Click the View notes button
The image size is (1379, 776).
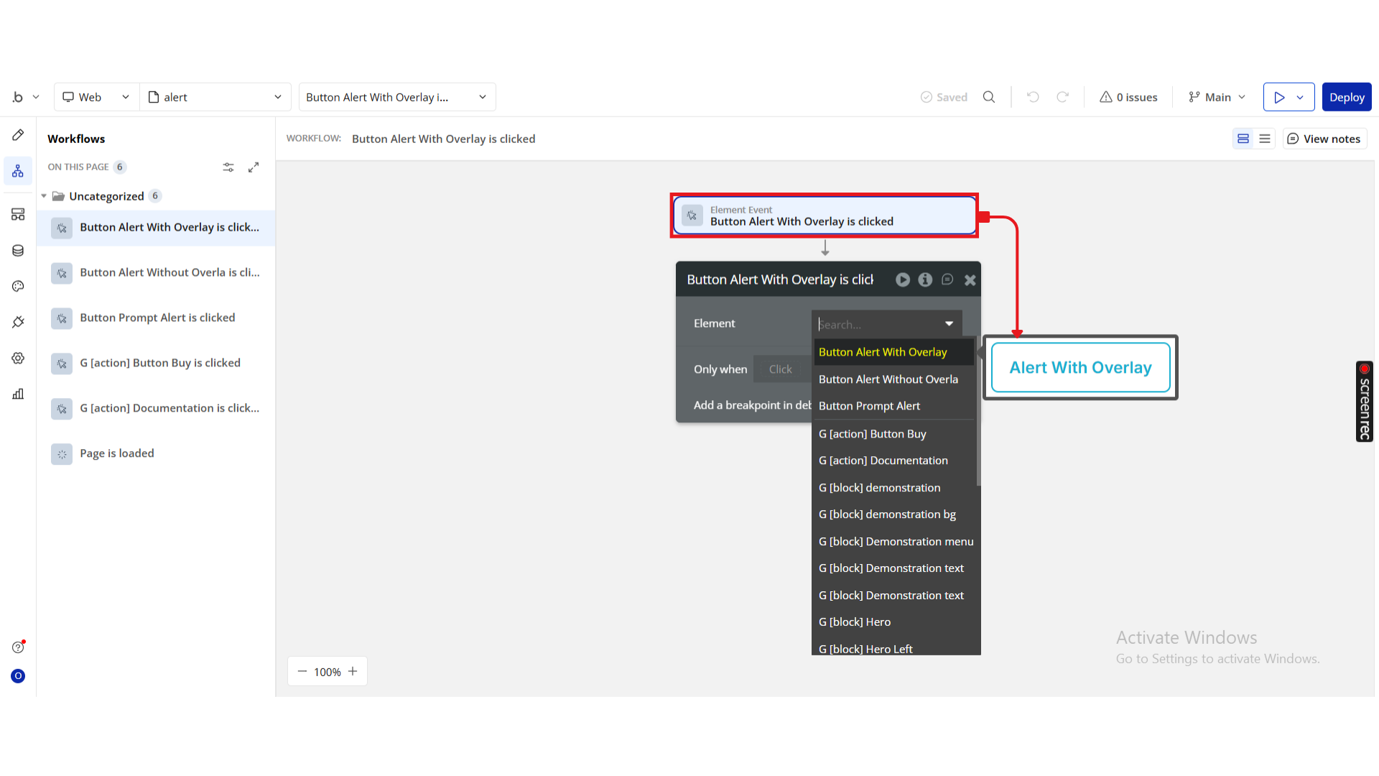1324,139
